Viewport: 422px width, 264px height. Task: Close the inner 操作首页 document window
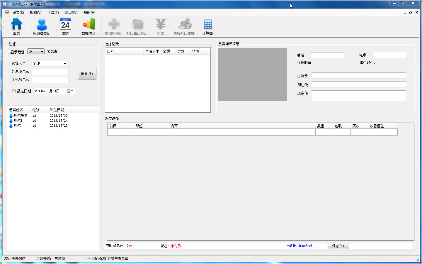(417, 12)
